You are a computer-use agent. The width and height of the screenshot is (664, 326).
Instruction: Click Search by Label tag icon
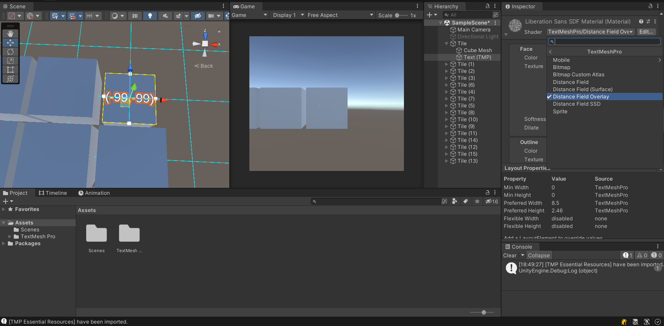[466, 201]
